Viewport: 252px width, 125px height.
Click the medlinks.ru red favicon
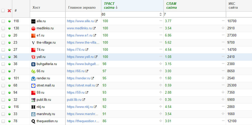(33, 29)
